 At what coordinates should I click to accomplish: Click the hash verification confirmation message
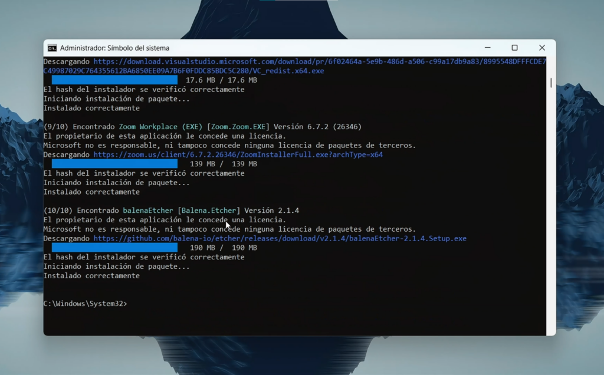tap(145, 256)
